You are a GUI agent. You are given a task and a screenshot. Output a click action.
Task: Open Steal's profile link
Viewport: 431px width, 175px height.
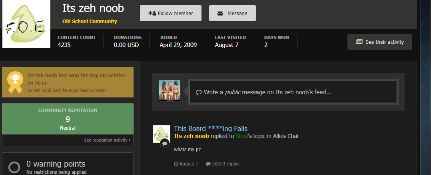tap(242, 136)
